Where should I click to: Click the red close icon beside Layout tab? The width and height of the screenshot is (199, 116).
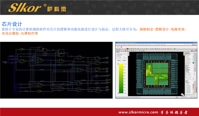(121, 47)
